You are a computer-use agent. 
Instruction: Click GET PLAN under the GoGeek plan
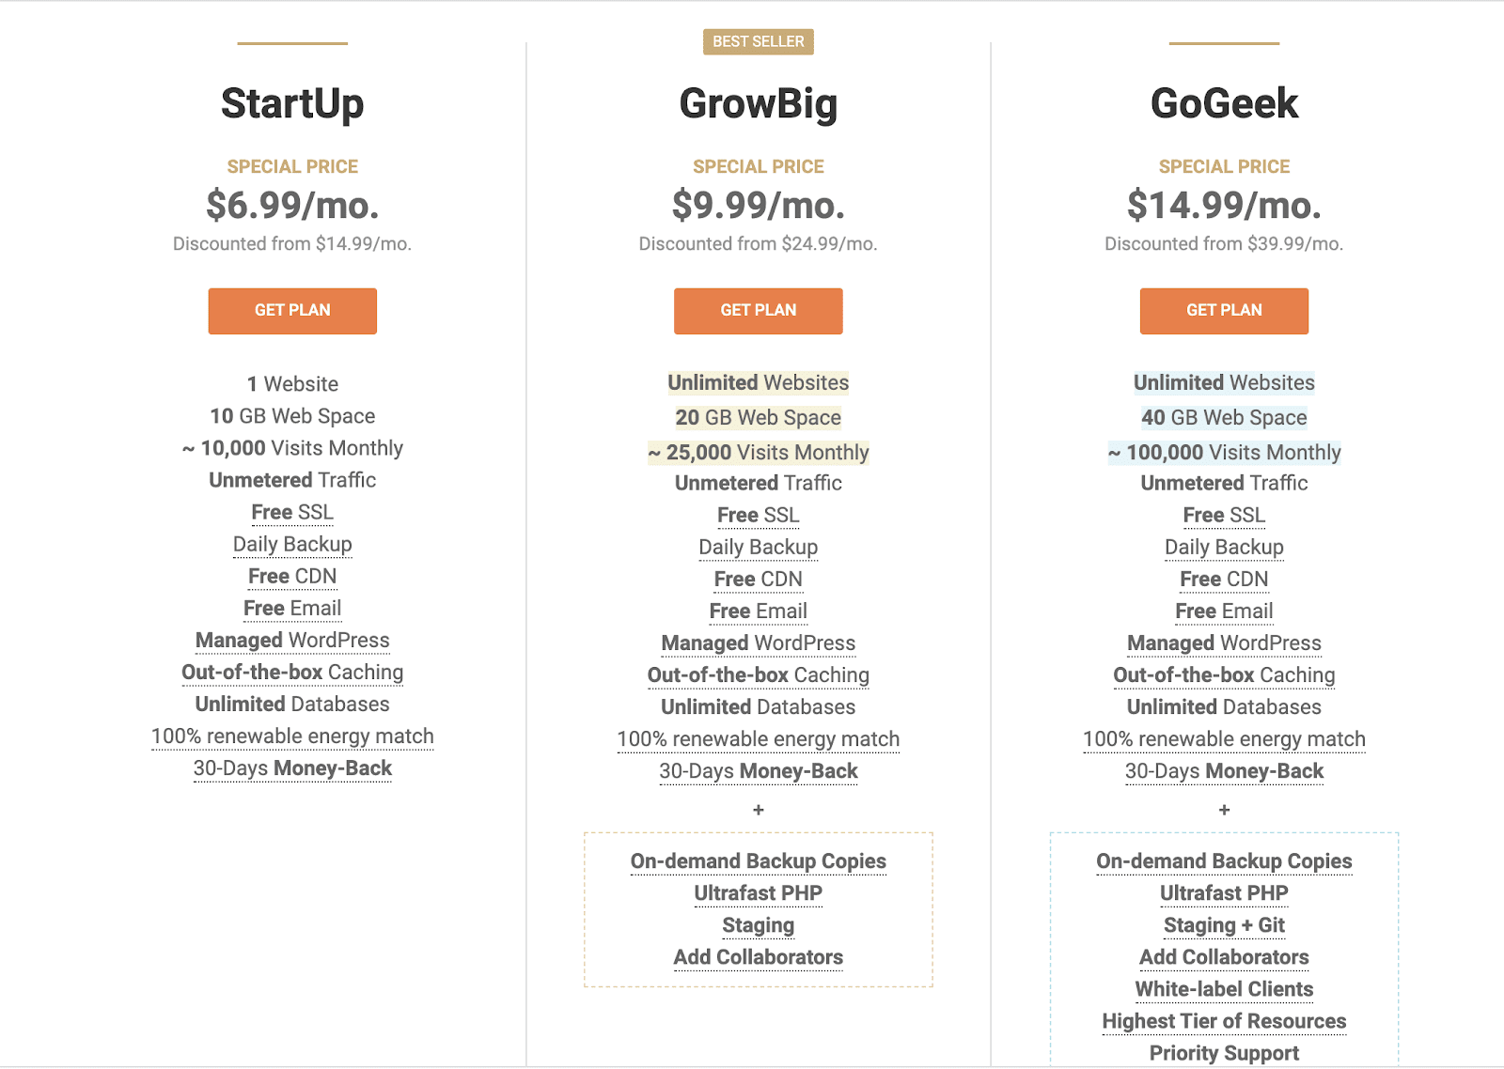(1223, 311)
